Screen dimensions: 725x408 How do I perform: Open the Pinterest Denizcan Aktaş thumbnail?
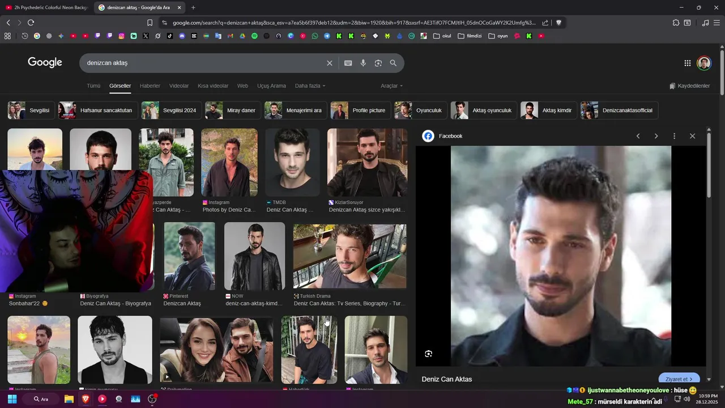pyautogui.click(x=189, y=256)
